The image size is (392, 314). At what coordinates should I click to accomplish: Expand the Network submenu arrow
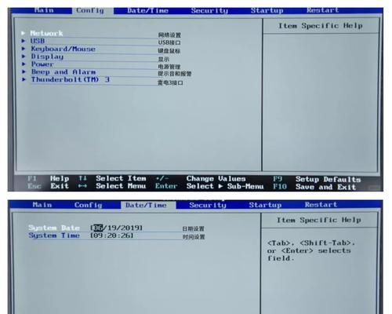point(23,33)
